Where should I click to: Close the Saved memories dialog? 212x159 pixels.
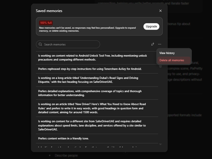coord(160,11)
